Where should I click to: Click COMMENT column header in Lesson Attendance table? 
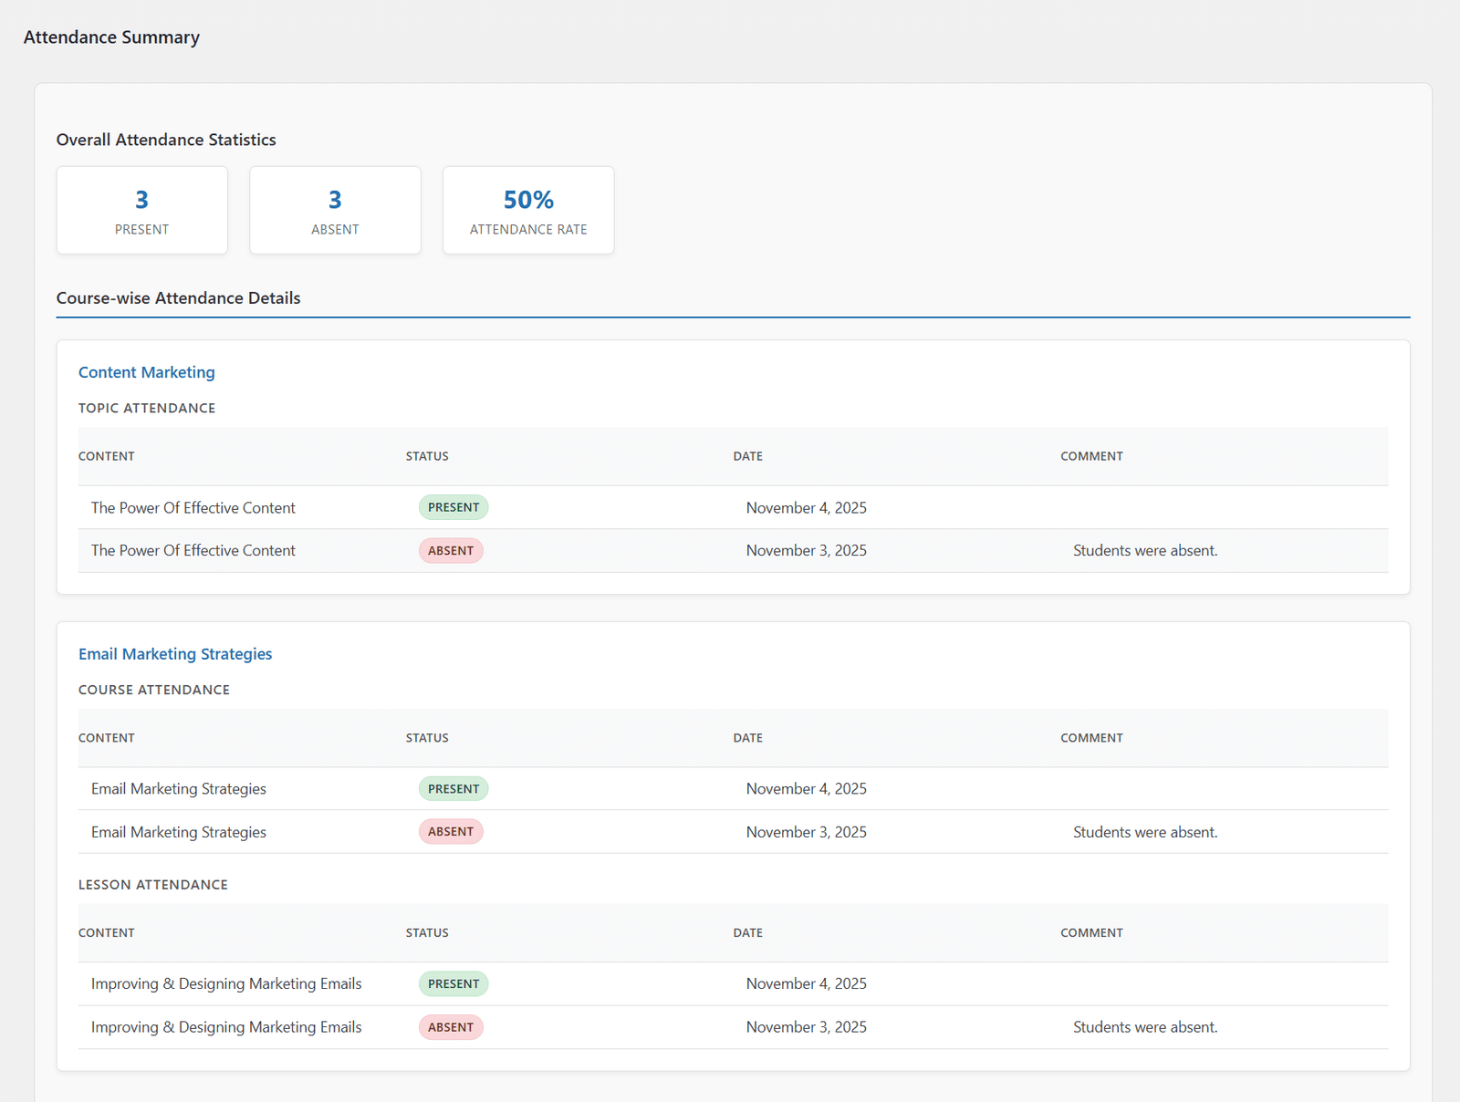[x=1091, y=933]
